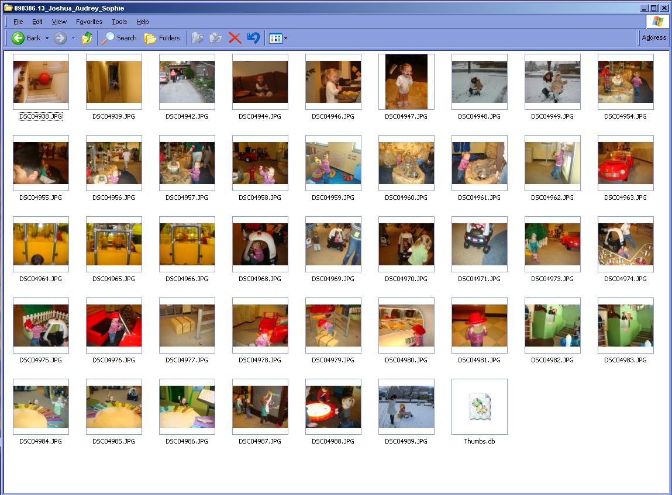Click the green Back arrow icon
Screen dimensions: 672x495
[x=18, y=38]
